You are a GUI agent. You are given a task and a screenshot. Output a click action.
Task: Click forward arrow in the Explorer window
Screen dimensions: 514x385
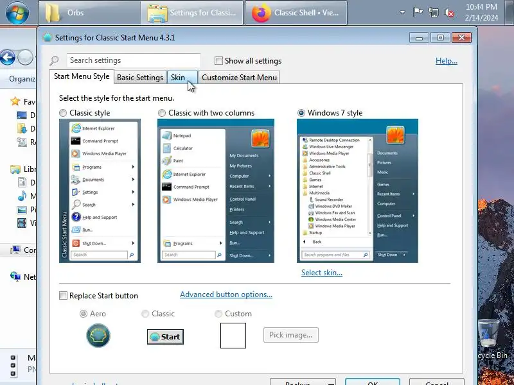click(x=25, y=58)
